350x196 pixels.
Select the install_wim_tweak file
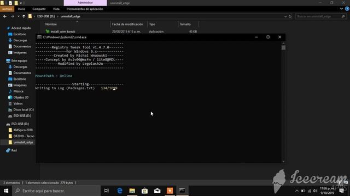(63, 32)
